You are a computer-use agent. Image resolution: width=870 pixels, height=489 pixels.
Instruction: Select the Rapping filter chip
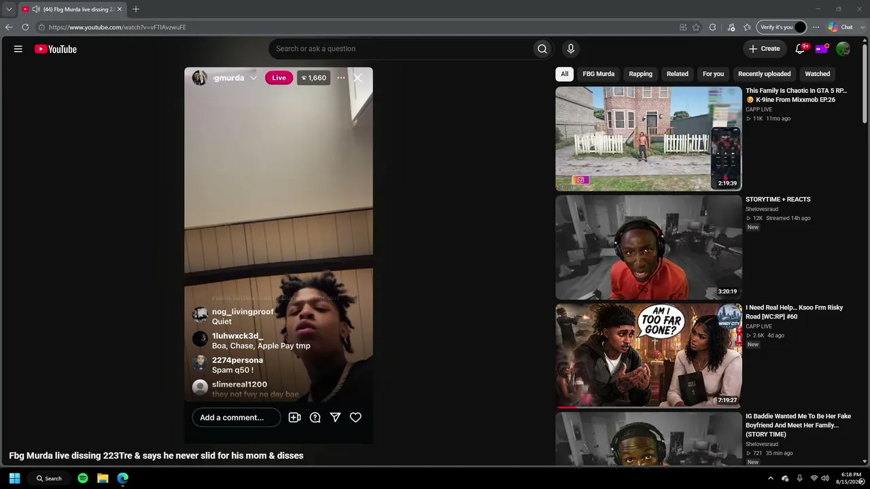click(x=640, y=74)
